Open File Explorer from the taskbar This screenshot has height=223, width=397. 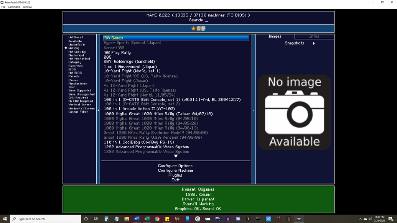tap(127, 219)
